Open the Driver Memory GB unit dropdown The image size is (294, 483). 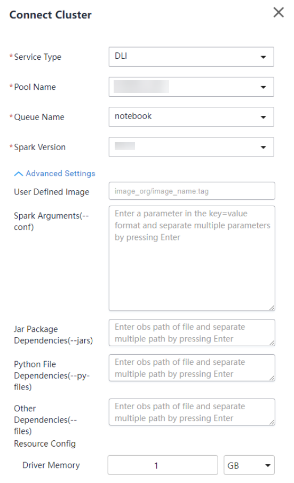249,465
